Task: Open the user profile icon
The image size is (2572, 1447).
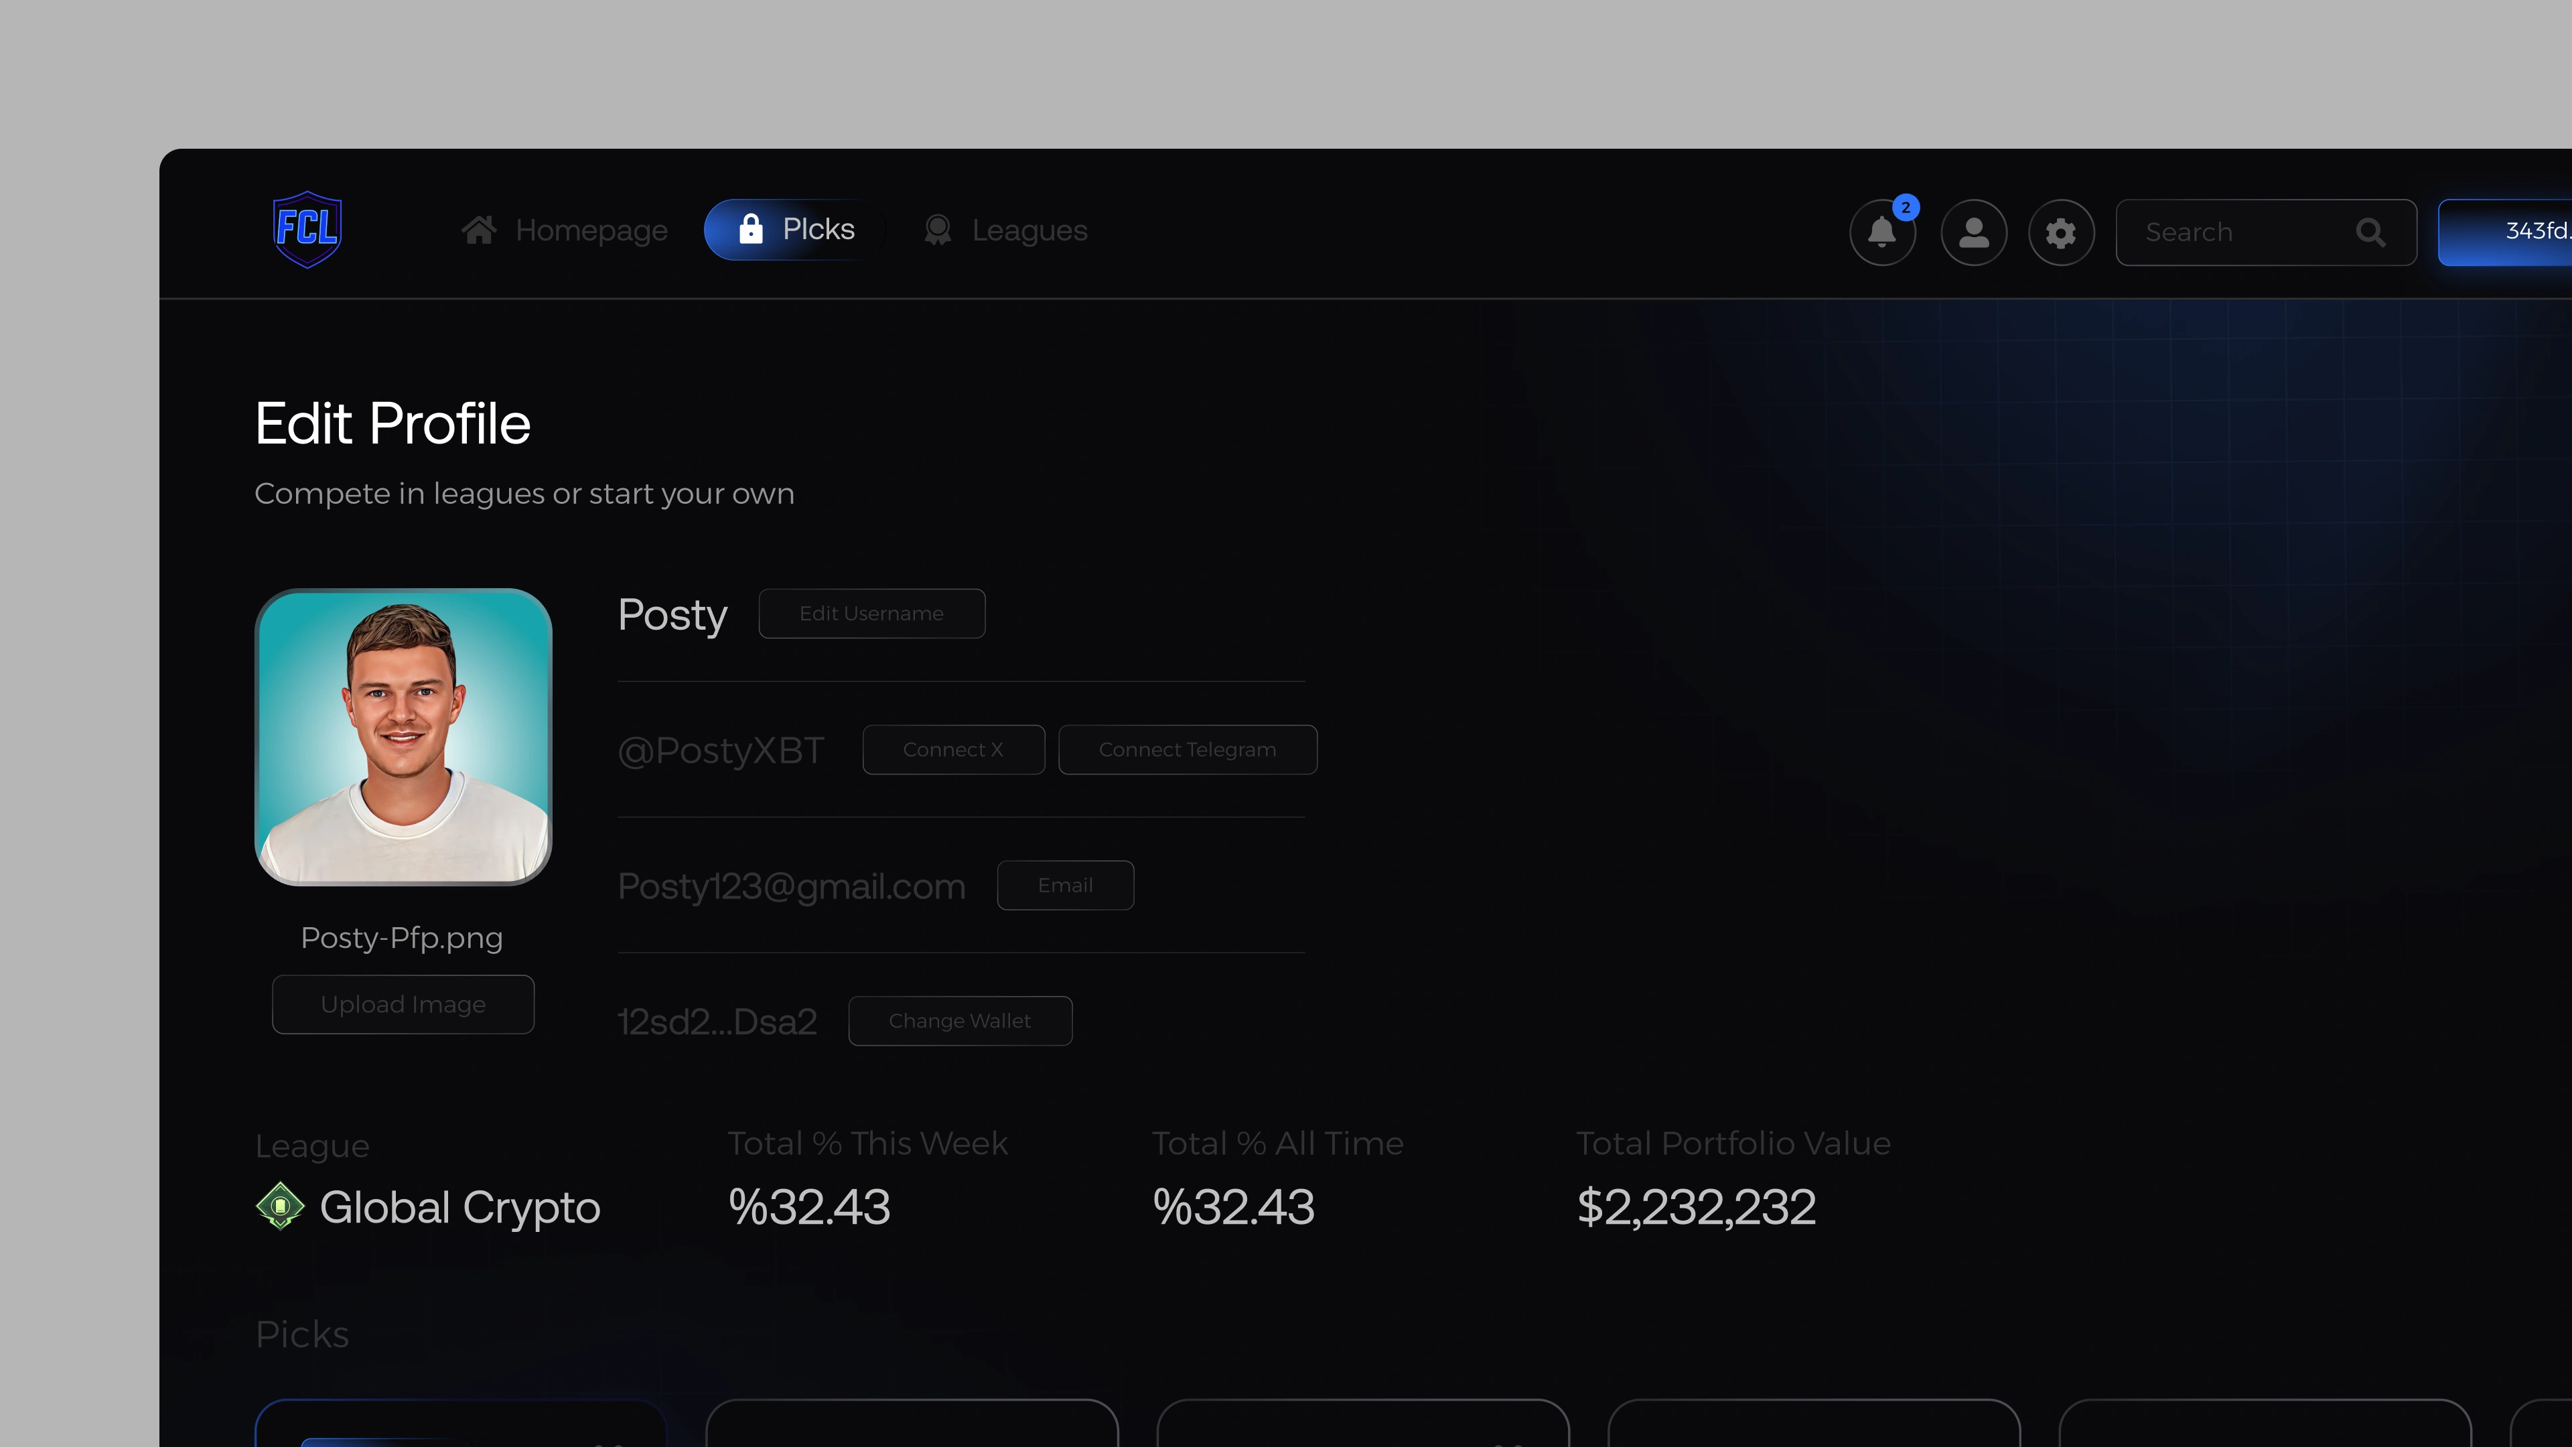Action: tap(1973, 232)
